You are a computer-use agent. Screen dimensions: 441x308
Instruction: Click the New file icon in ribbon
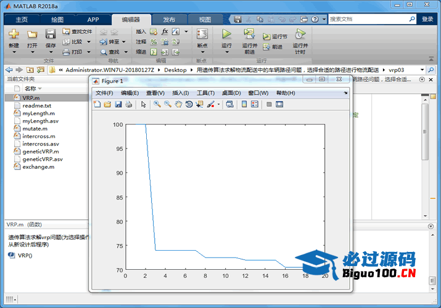point(14,34)
